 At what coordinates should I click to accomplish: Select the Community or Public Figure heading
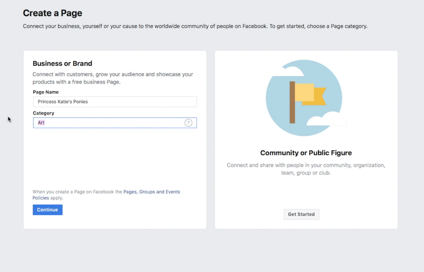click(x=306, y=153)
